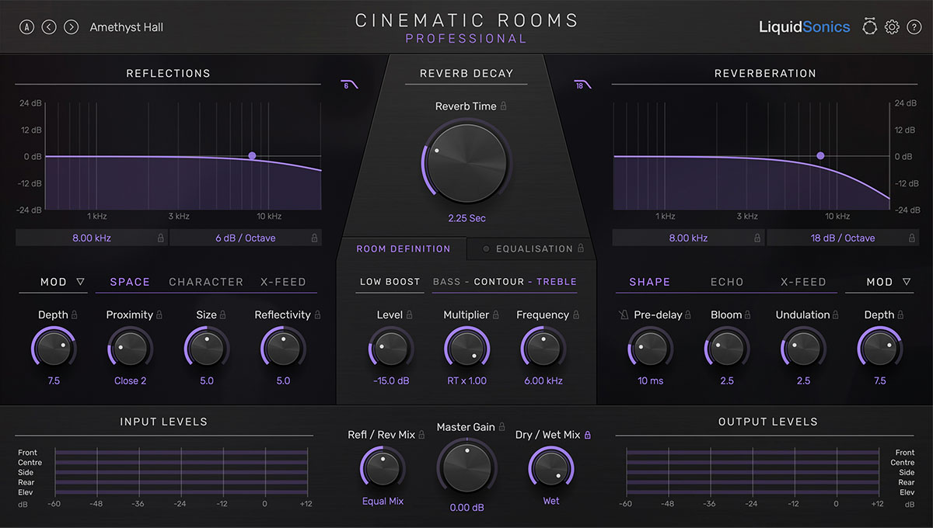Go to next preset arrow

[72, 27]
